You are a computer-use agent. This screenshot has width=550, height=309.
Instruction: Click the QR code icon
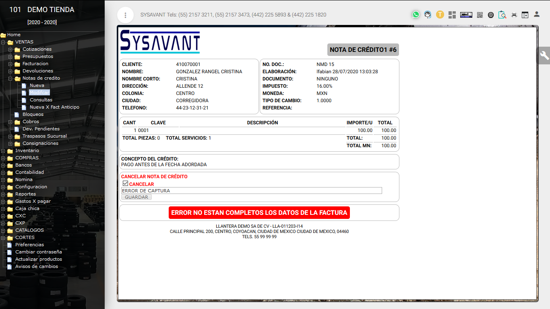point(480,15)
